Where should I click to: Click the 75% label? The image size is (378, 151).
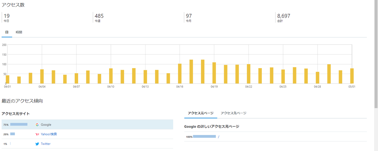(6, 125)
